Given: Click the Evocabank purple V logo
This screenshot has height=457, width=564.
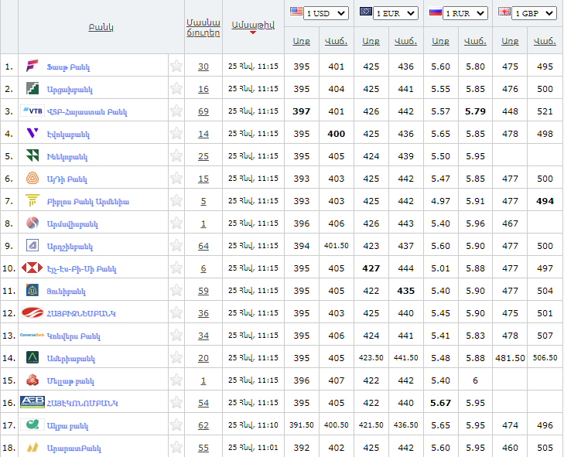Looking at the screenshot, I should click(32, 134).
